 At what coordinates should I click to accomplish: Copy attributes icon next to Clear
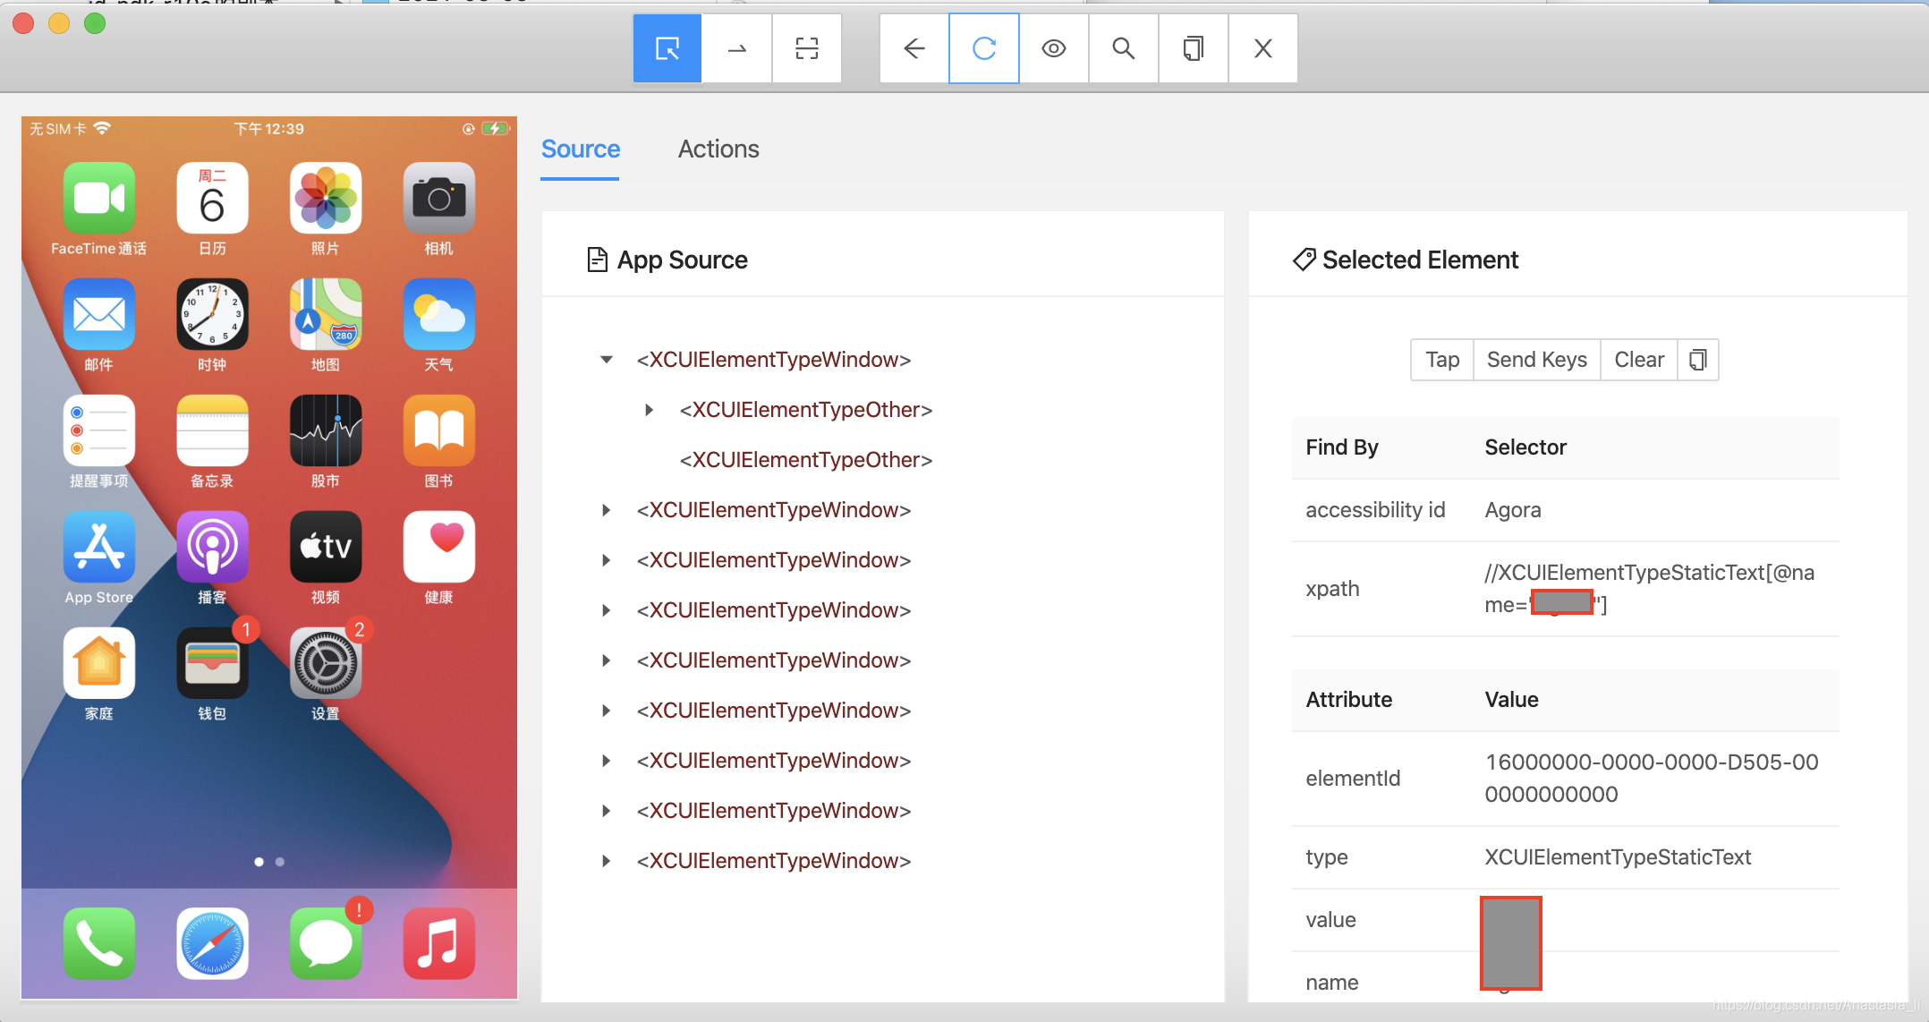1697,360
